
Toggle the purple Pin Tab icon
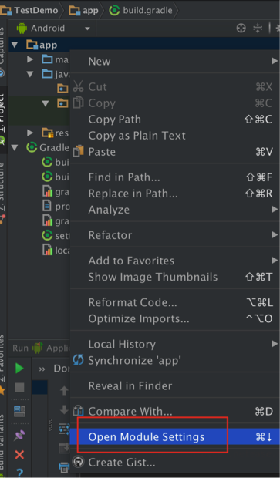(19, 436)
